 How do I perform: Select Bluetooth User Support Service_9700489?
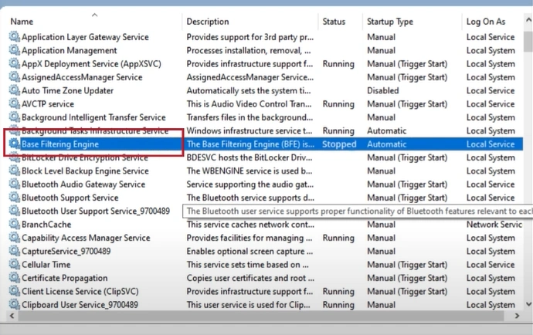click(x=96, y=211)
